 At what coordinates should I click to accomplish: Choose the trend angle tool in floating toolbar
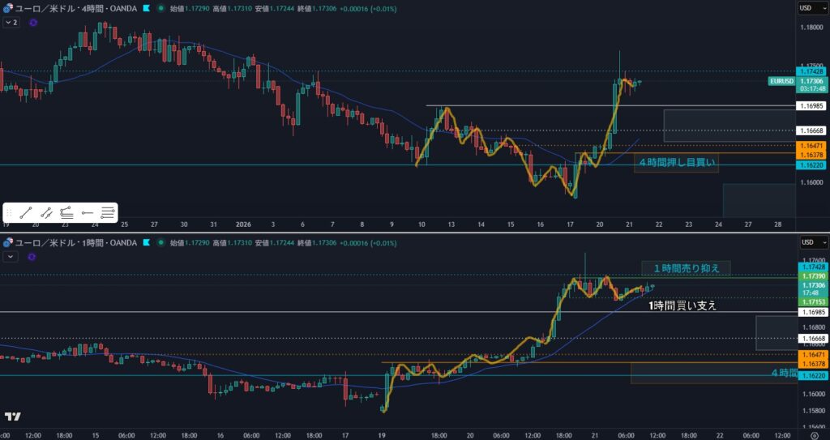(x=66, y=212)
